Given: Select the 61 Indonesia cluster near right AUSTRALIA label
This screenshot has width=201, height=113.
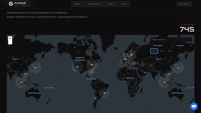Looking at the screenshot, I should coord(164,82).
